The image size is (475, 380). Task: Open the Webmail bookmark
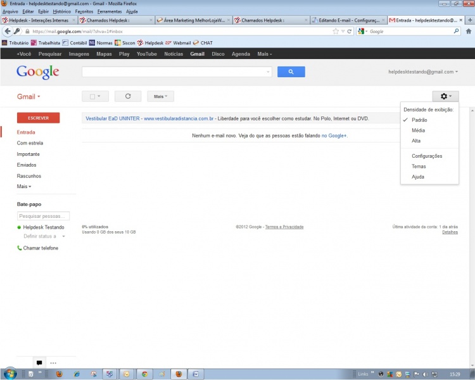coord(178,42)
